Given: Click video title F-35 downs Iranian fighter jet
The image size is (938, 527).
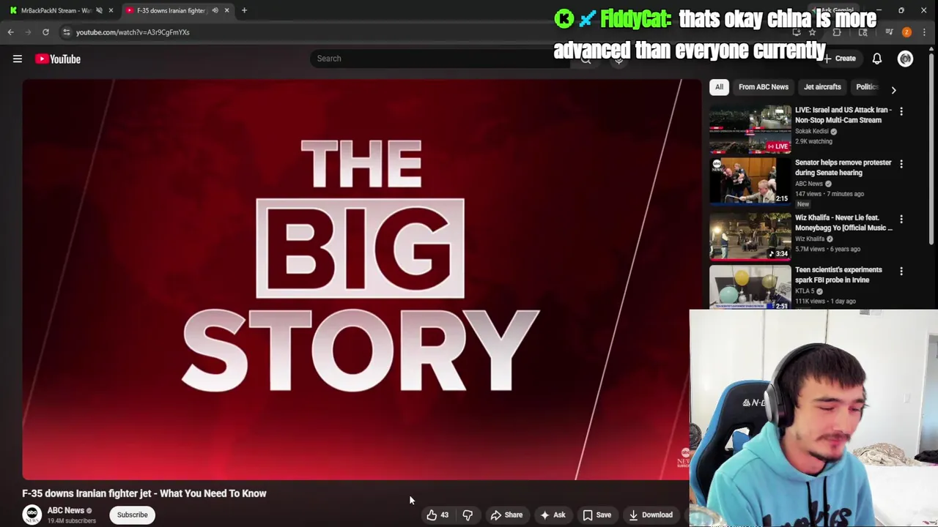Looking at the screenshot, I should [144, 493].
